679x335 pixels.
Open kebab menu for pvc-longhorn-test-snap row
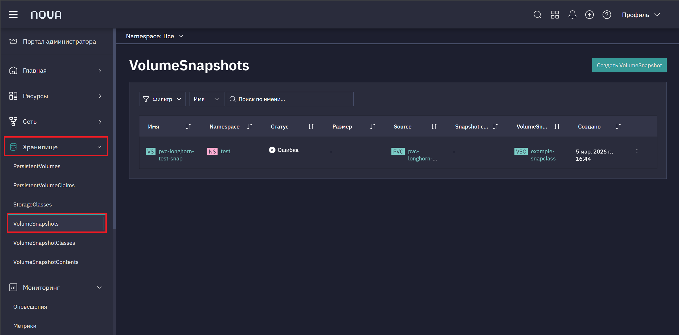click(637, 150)
